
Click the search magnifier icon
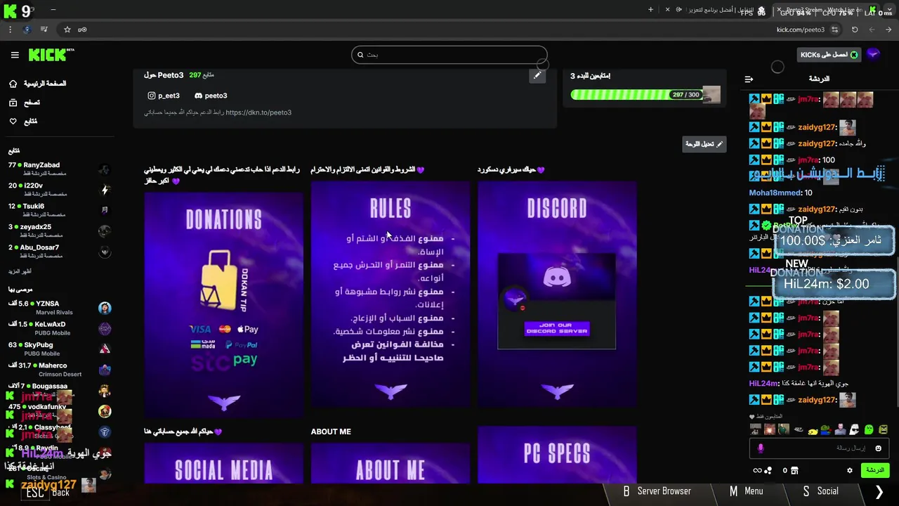(x=360, y=55)
